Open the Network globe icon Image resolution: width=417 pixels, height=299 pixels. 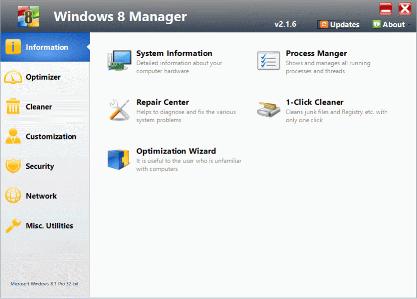click(x=13, y=196)
